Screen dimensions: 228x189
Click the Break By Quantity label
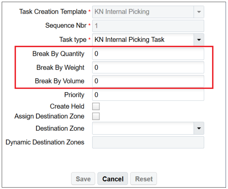coord(58,54)
